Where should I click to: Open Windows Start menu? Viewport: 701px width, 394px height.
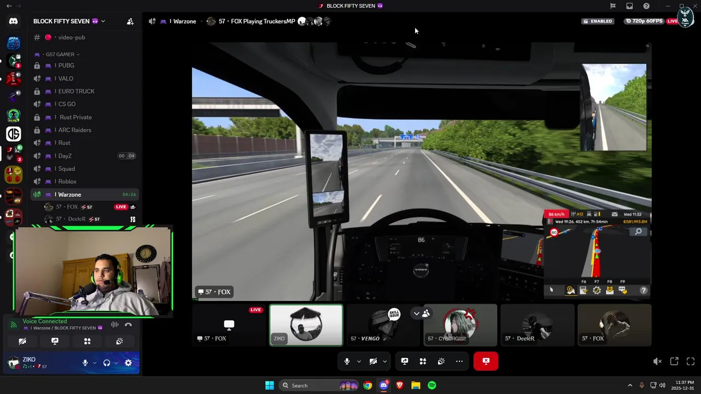tap(269, 385)
